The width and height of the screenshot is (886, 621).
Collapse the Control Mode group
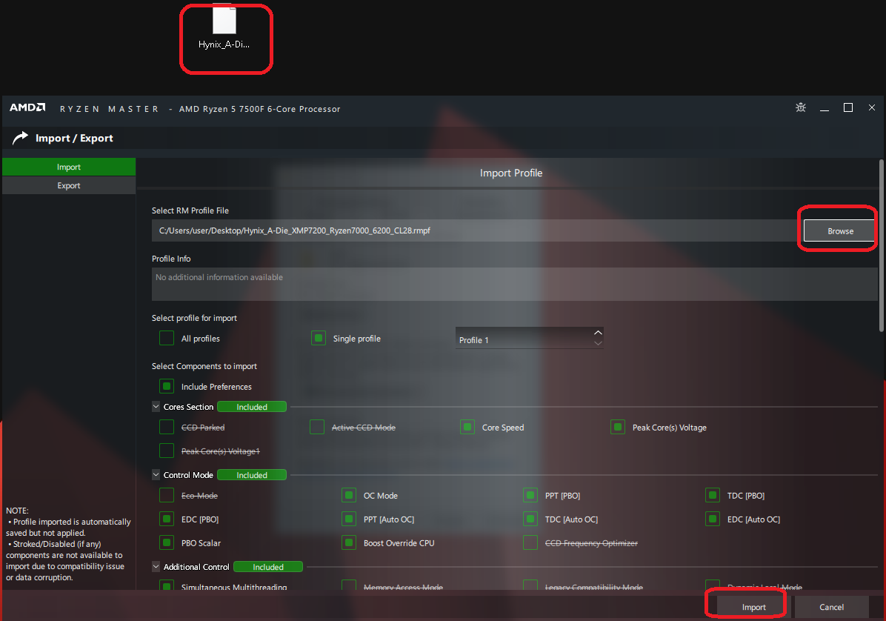pyautogui.click(x=156, y=475)
